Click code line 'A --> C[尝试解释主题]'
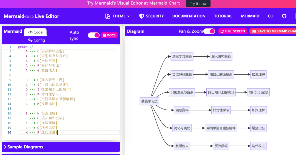This screenshot has width=296, height=155. point(45,51)
